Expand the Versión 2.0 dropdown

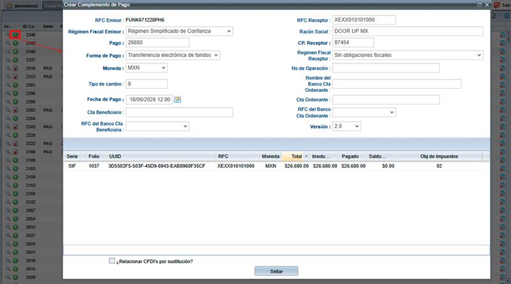[x=346, y=126]
